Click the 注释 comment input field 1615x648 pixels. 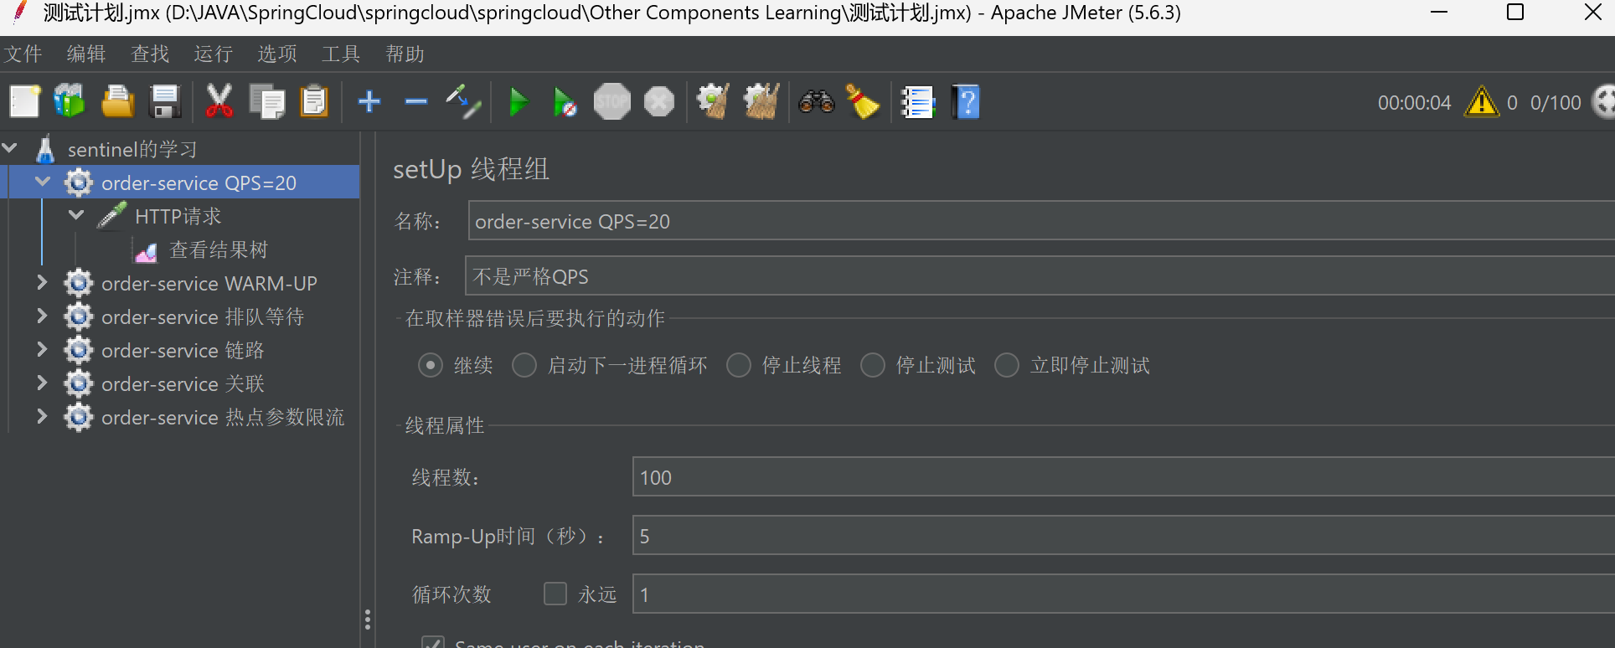[1040, 275]
